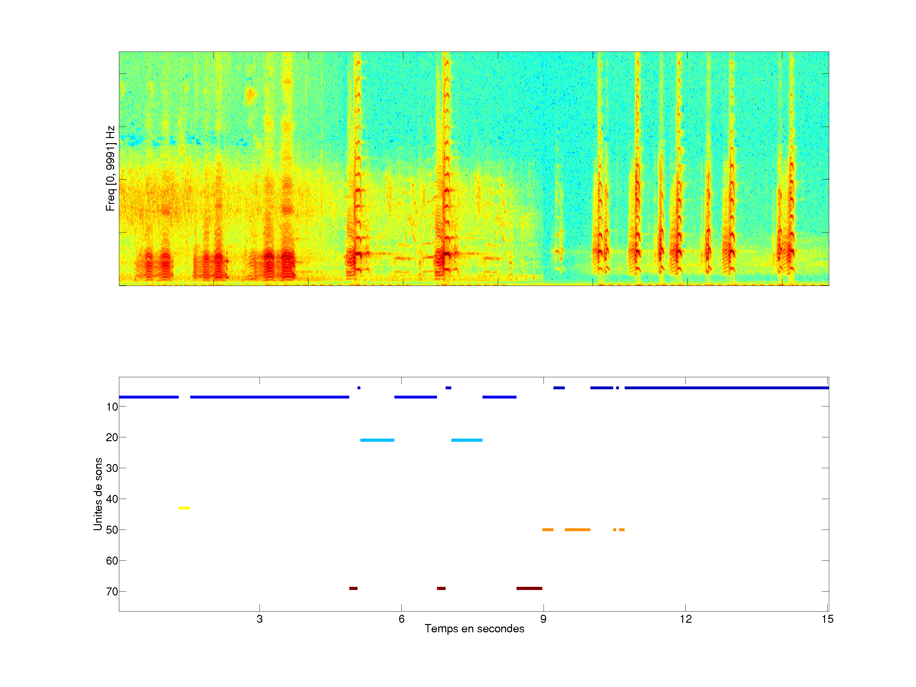The image size is (916, 687).
Task: Select the longest orange segment at unit 50
Action: (x=577, y=530)
